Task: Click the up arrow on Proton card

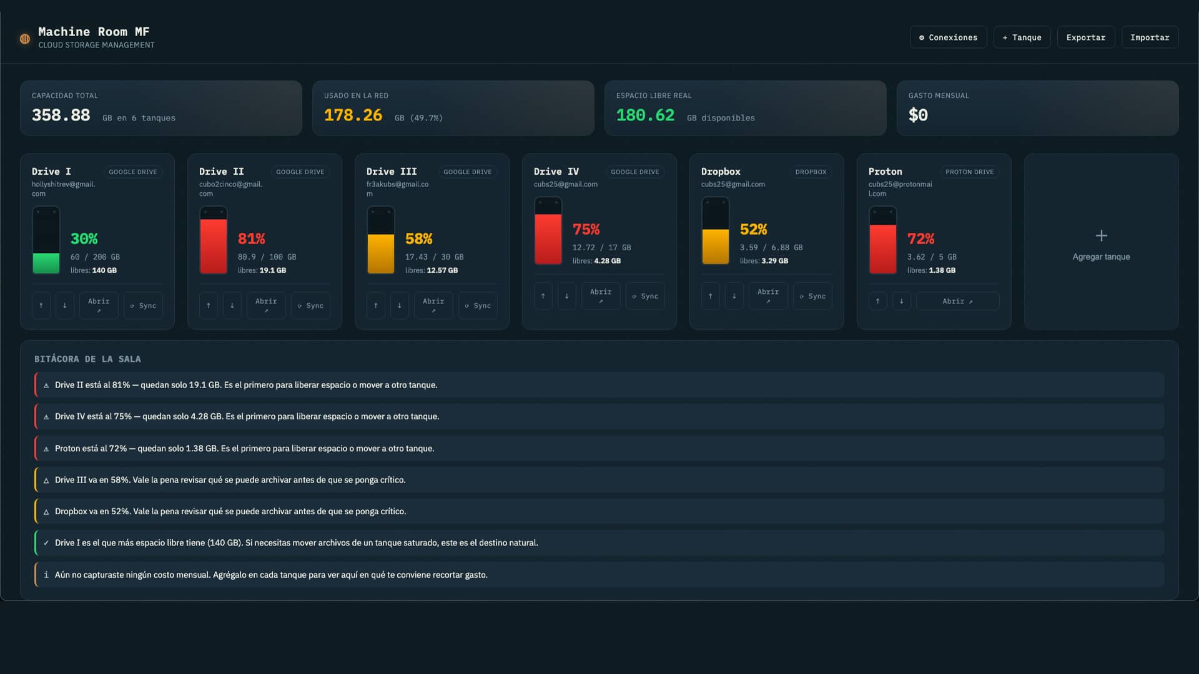Action: point(878,301)
